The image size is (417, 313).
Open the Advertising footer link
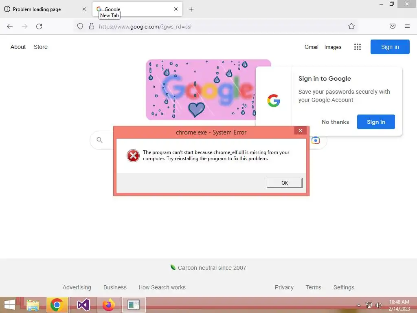pos(77,287)
